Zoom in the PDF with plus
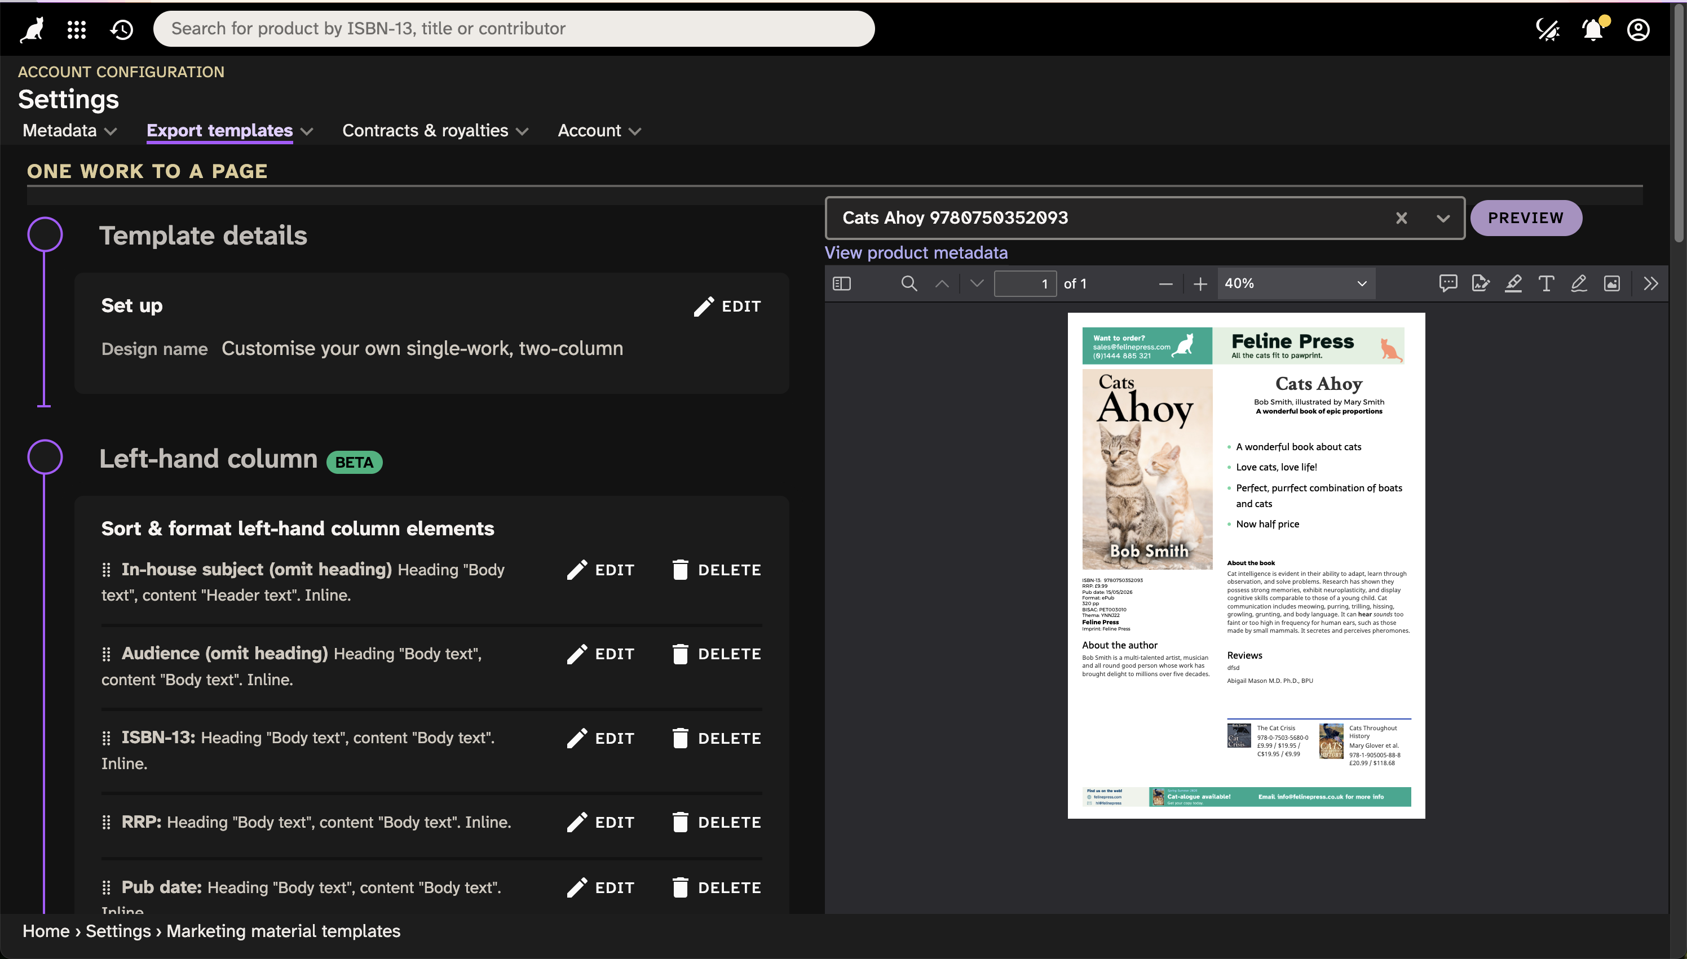The height and width of the screenshot is (959, 1687). (x=1200, y=284)
